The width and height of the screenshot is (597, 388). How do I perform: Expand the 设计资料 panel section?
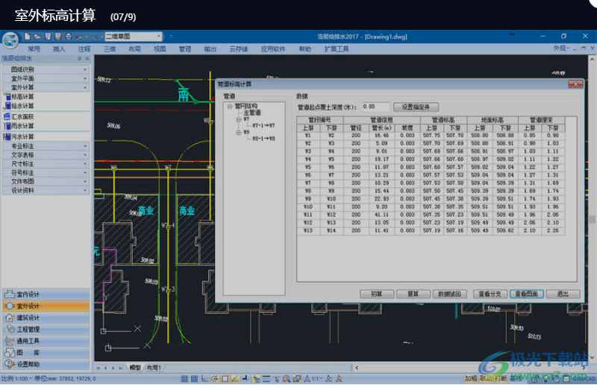(46, 190)
